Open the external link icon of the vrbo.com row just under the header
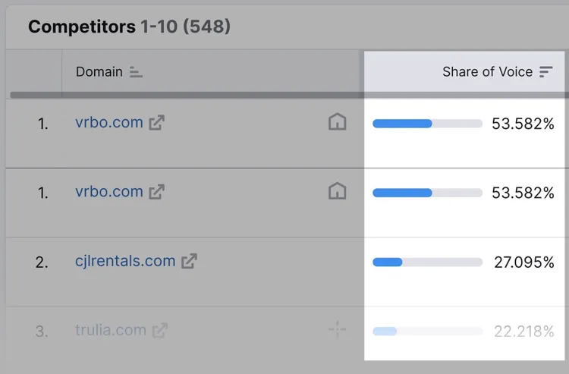This screenshot has height=374, width=569. [x=157, y=123]
